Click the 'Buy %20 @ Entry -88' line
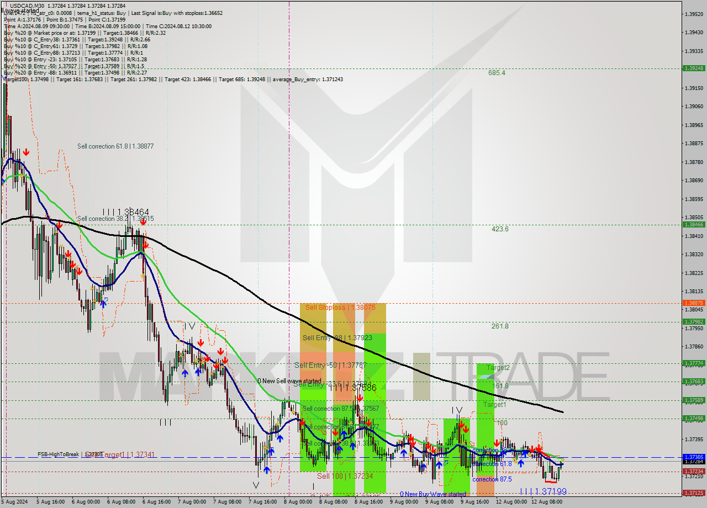Viewport: 707px width, 508px height. 75,72
